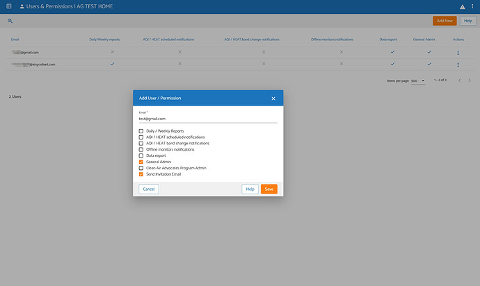Image resolution: width=480 pixels, height=286 pixels.
Task: Click the Email input field in dialog
Action: [208, 119]
